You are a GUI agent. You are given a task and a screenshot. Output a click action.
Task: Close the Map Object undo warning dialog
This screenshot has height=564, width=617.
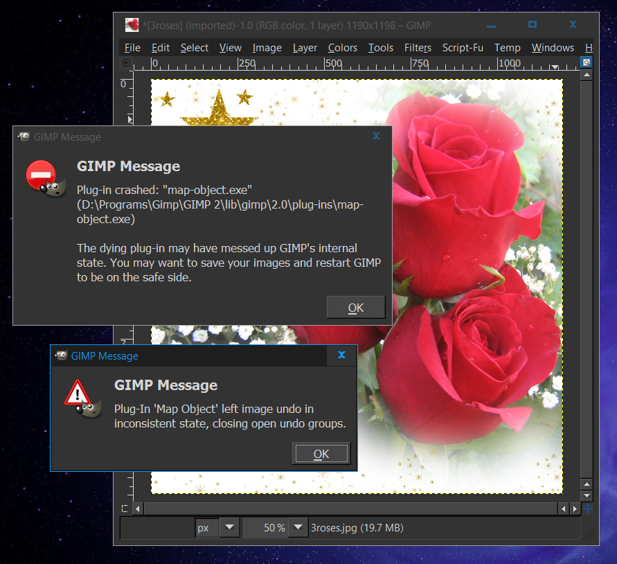click(341, 355)
